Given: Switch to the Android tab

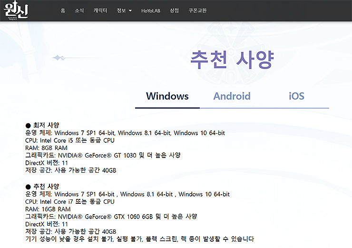Looking at the screenshot, I should coord(232,96).
